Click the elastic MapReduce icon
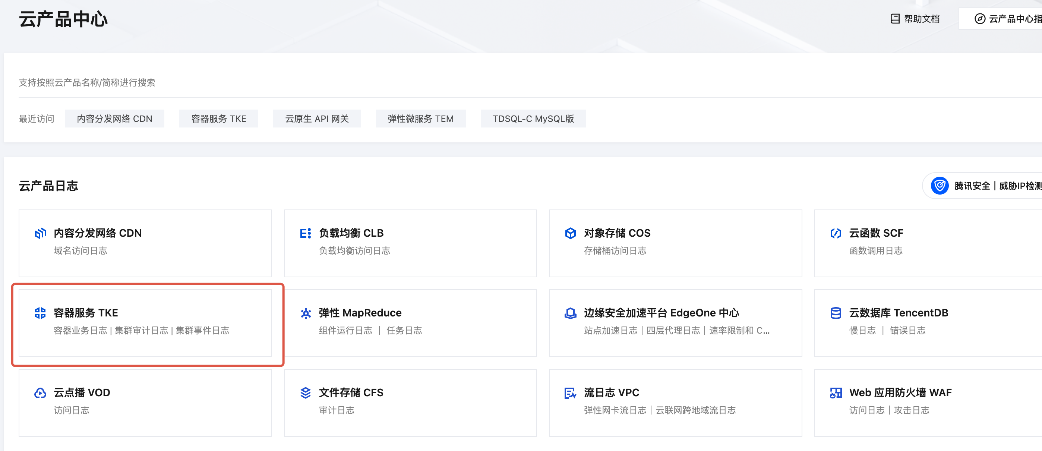Image resolution: width=1042 pixels, height=451 pixels. click(305, 313)
